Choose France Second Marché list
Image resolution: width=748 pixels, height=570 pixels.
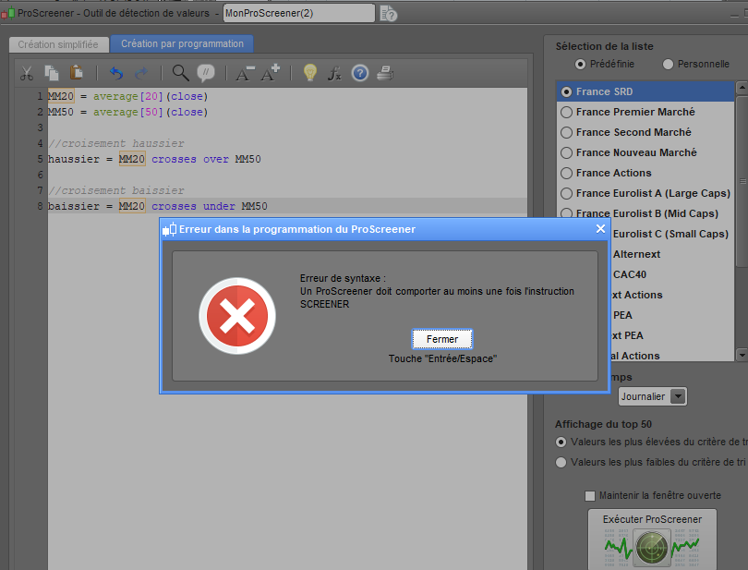[645, 132]
